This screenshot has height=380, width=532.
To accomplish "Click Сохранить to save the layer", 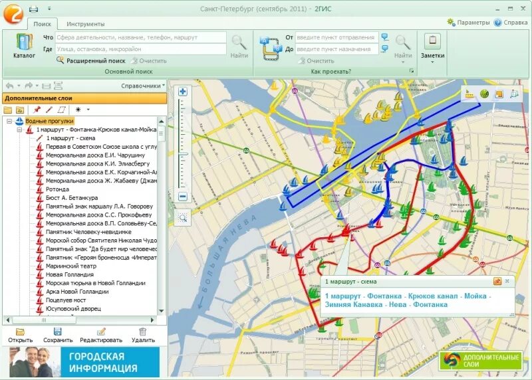I will pos(58,335).
